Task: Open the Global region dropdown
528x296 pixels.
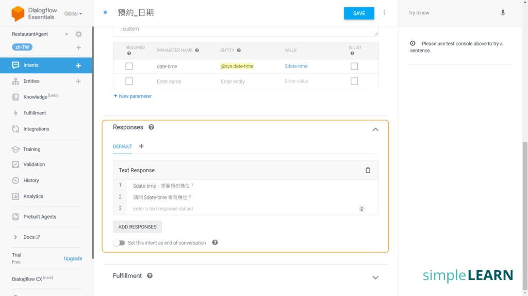Action: pos(73,14)
